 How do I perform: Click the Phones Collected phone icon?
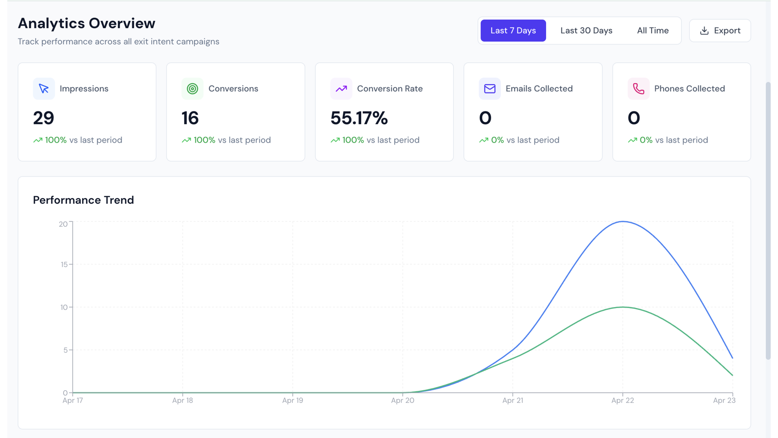pos(638,89)
